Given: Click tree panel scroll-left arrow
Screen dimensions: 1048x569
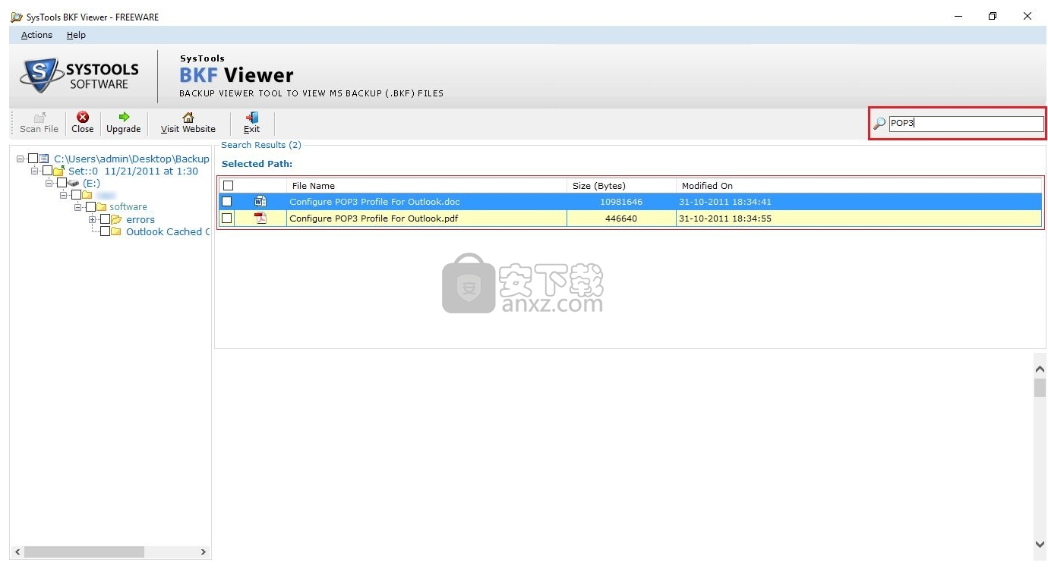Looking at the screenshot, I should [x=18, y=552].
